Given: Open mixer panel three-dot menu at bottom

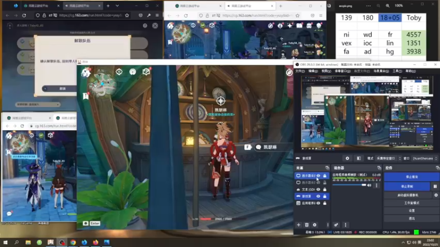Looking at the screenshot, I should (345, 225).
